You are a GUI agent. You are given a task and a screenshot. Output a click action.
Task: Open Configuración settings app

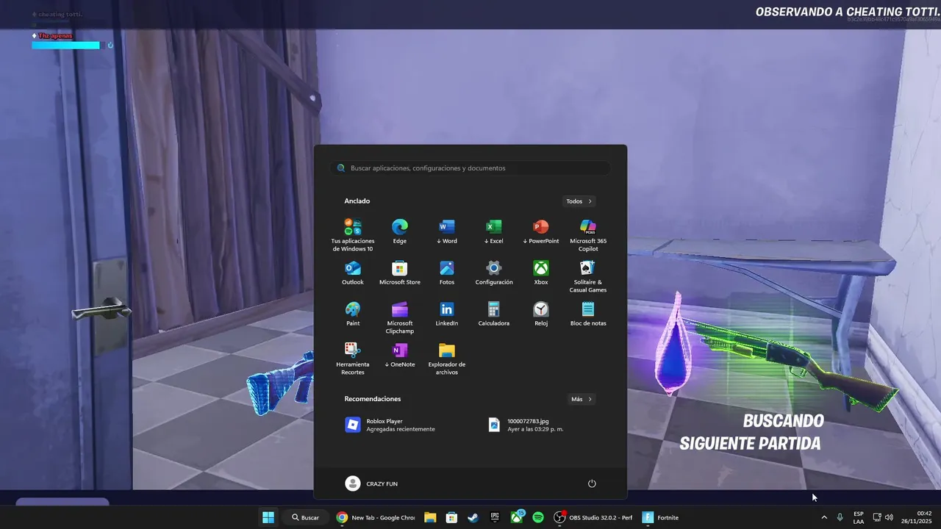tap(493, 273)
